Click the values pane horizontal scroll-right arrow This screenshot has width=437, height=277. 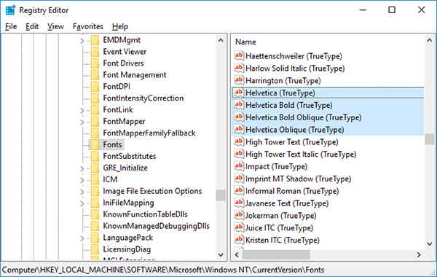click(419, 254)
